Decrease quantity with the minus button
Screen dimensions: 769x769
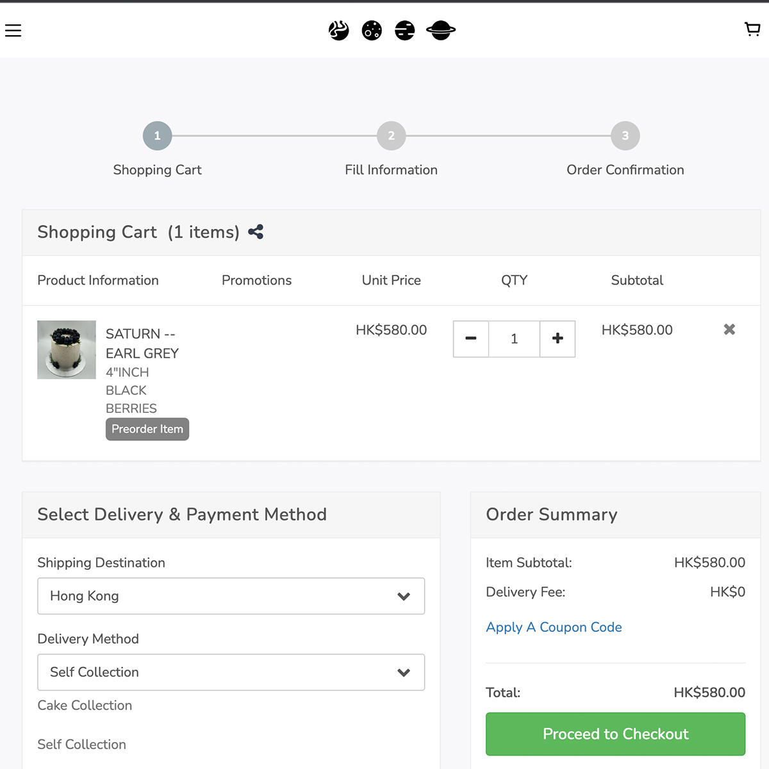point(471,338)
